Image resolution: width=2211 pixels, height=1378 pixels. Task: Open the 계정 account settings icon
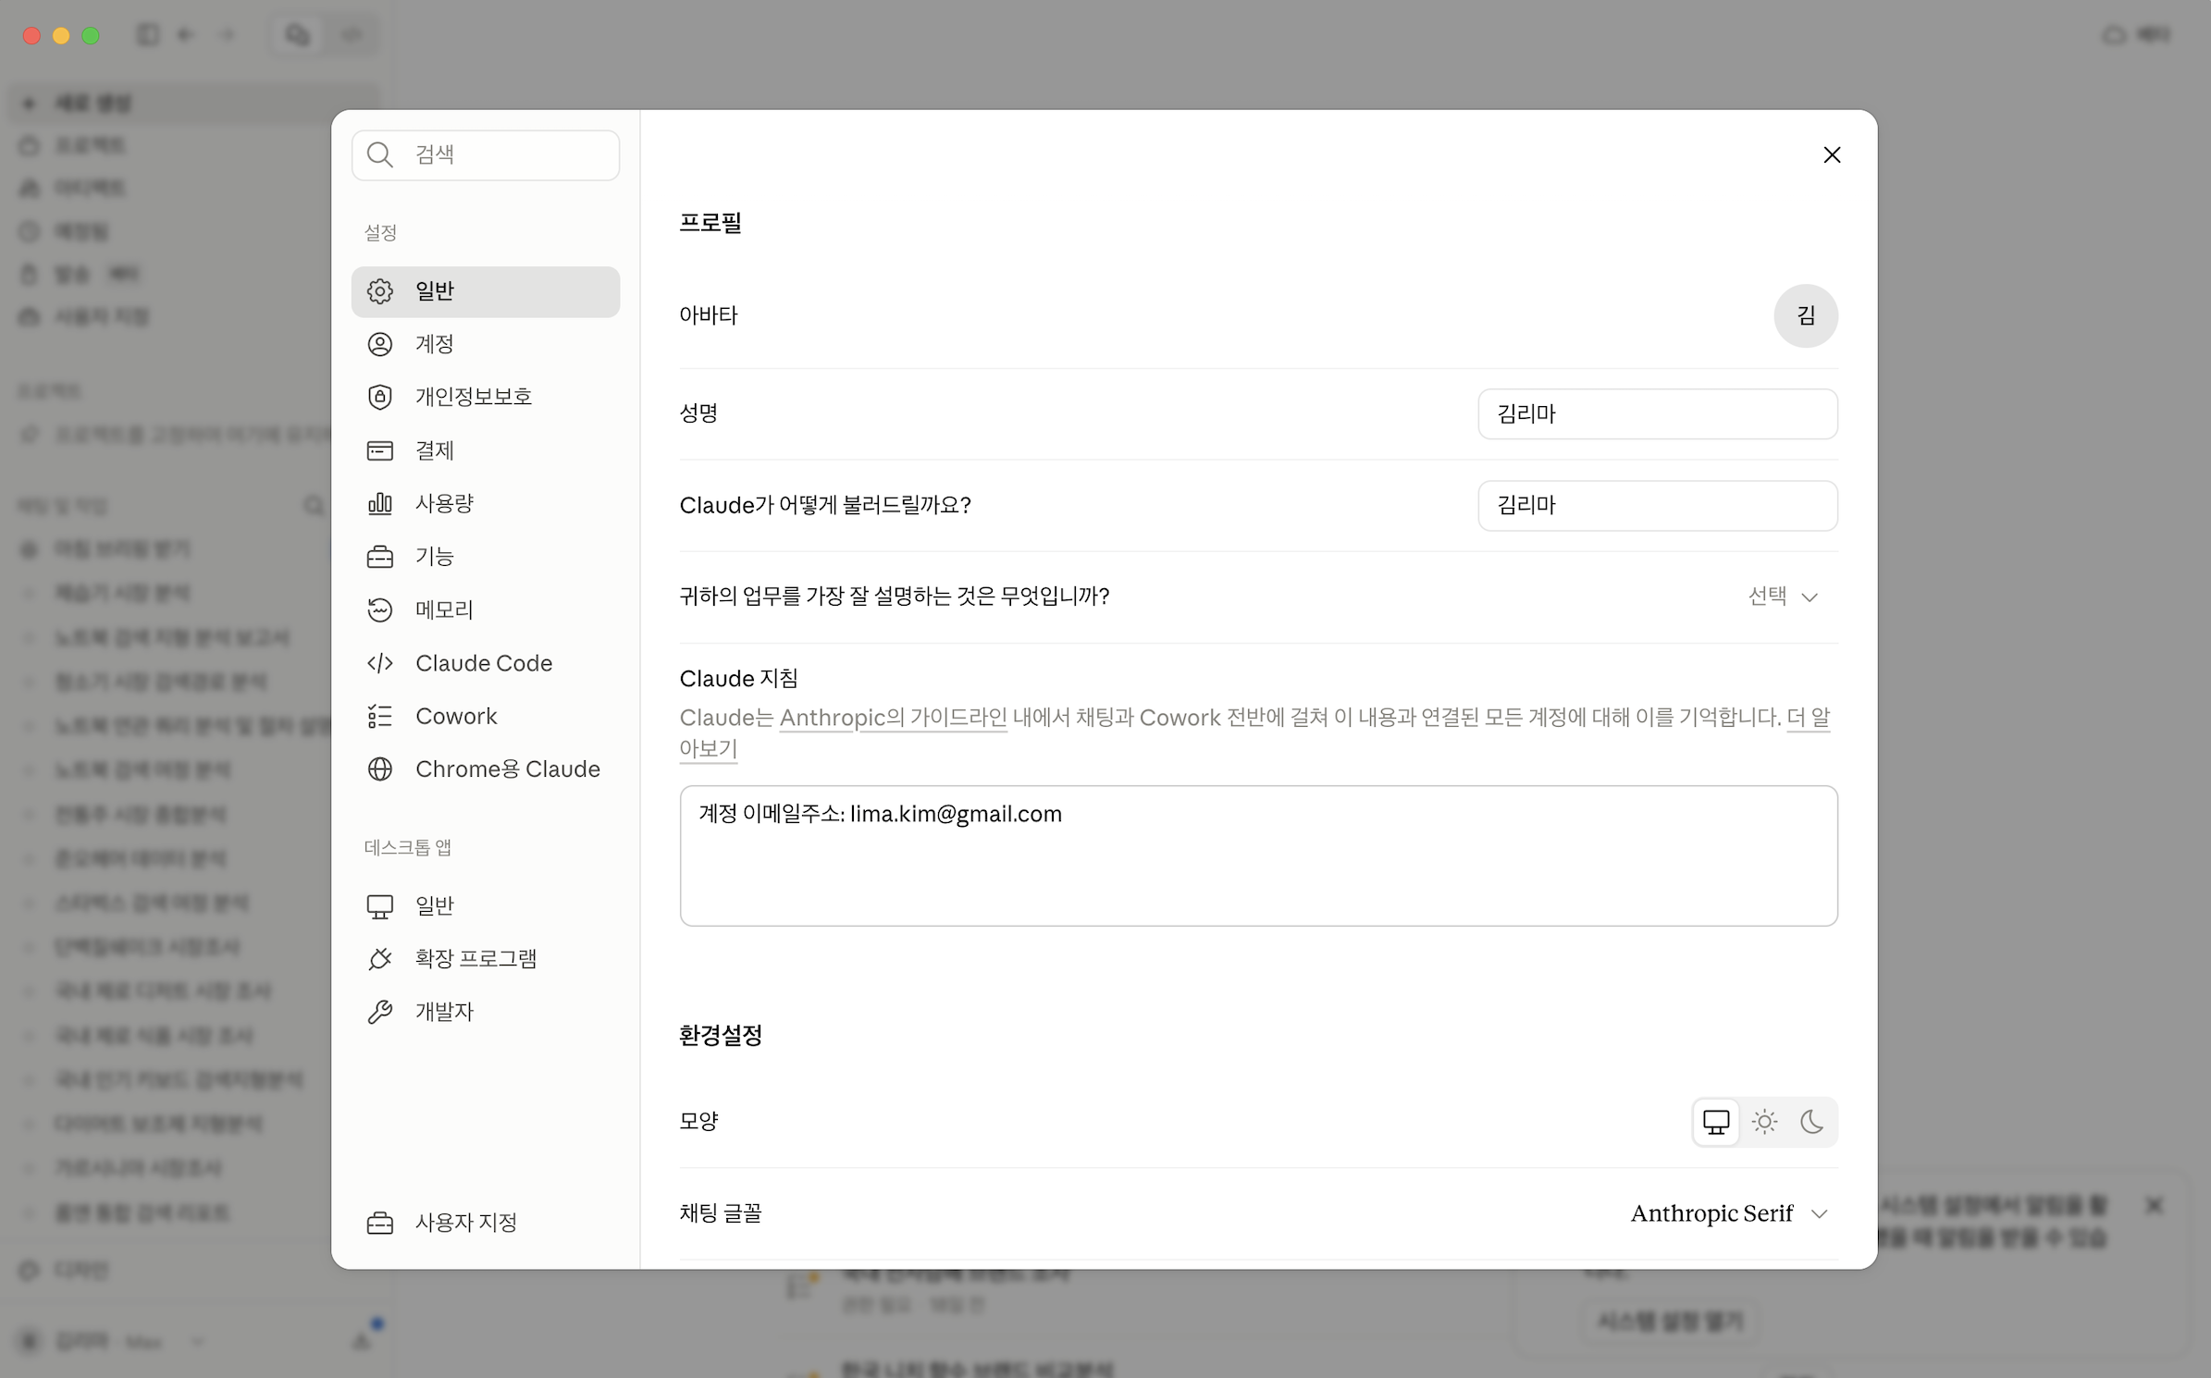(380, 344)
